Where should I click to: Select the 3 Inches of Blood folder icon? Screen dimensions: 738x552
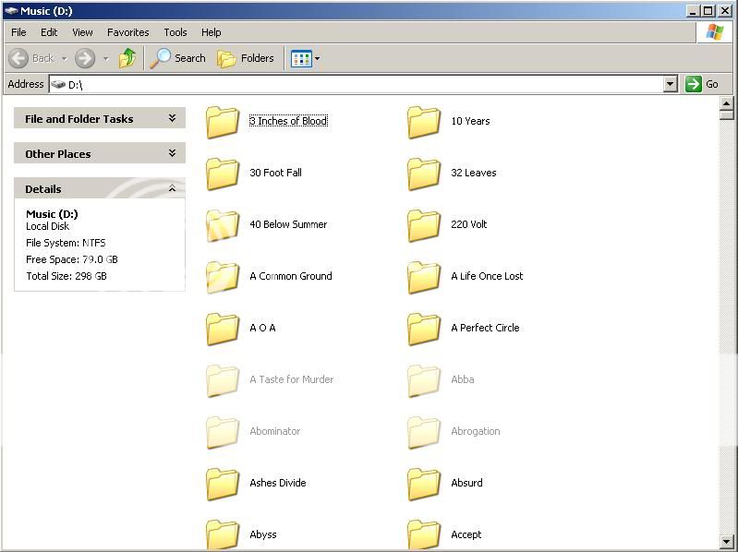click(223, 122)
